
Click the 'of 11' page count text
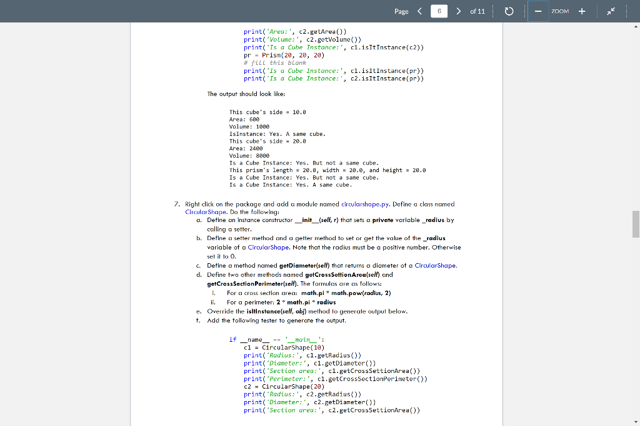tap(477, 11)
